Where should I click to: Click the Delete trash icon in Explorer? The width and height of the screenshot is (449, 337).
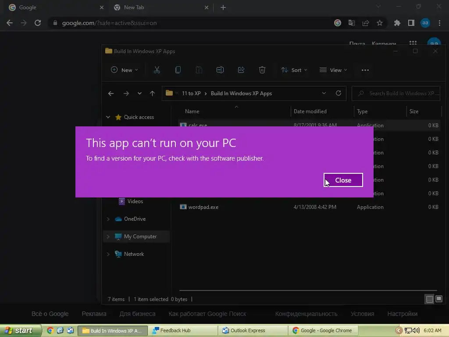click(x=262, y=70)
